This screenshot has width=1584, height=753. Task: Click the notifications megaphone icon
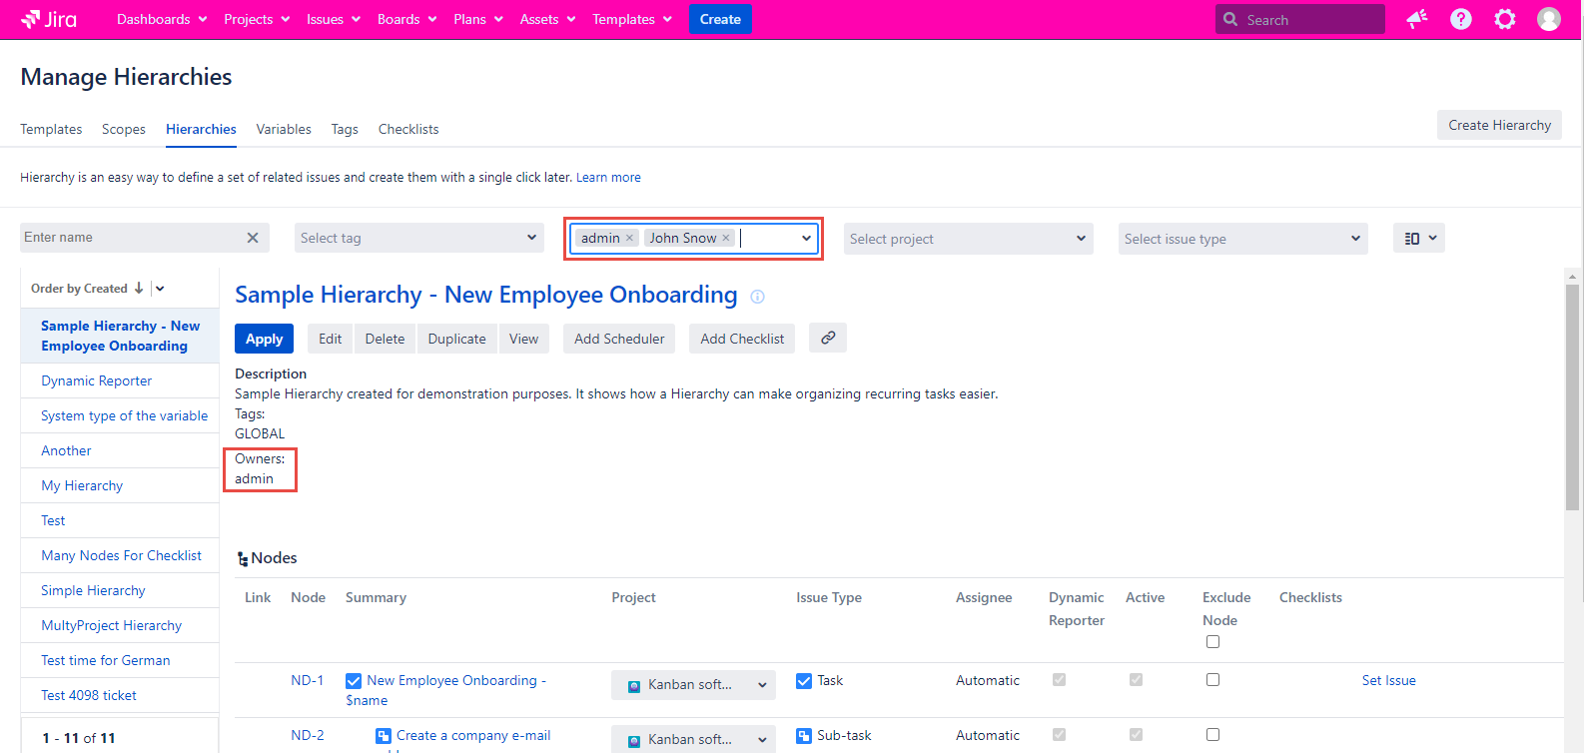pos(1416,19)
